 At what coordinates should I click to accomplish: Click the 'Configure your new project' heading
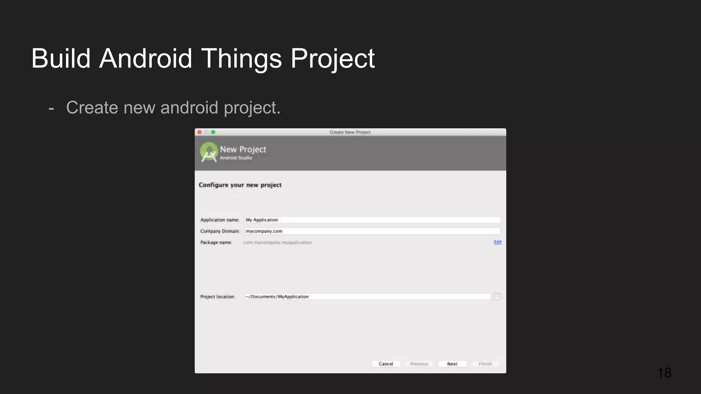(x=240, y=185)
